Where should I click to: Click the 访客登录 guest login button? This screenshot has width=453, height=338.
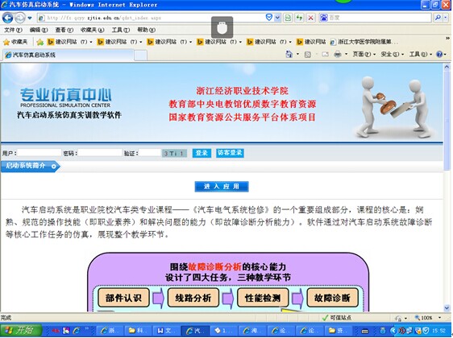230,153
